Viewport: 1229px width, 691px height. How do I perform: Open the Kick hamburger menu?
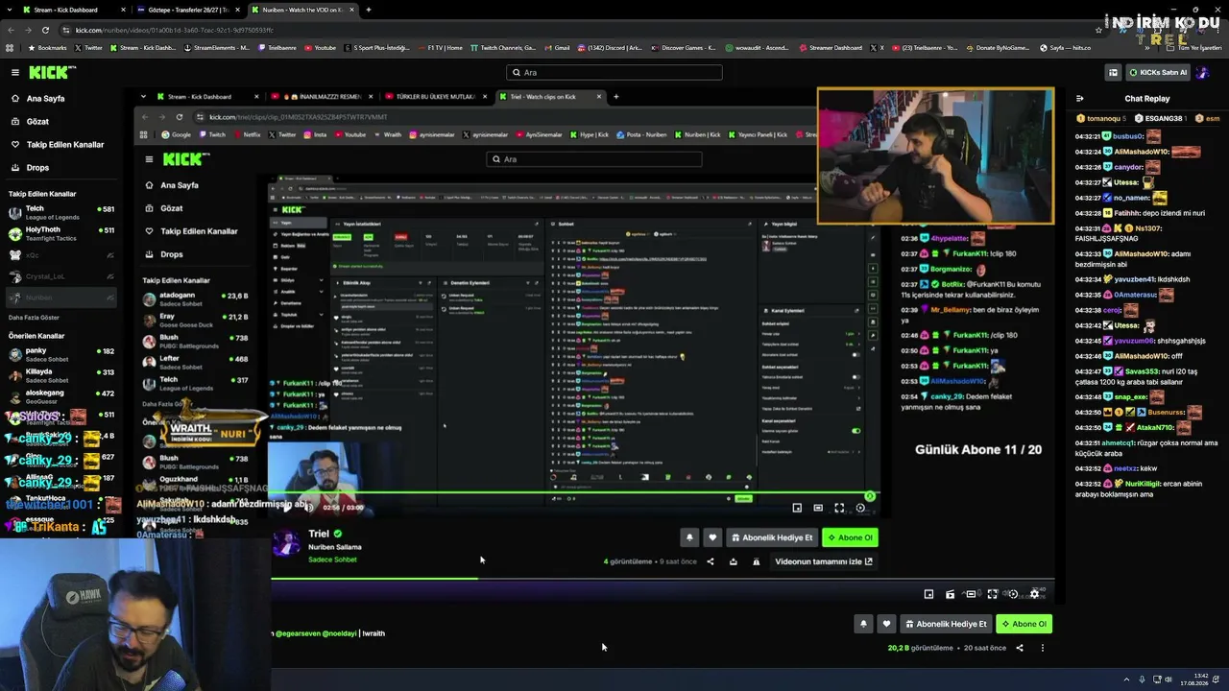14,72
